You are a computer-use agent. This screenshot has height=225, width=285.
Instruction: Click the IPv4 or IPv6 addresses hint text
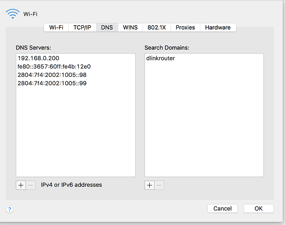coord(71,185)
